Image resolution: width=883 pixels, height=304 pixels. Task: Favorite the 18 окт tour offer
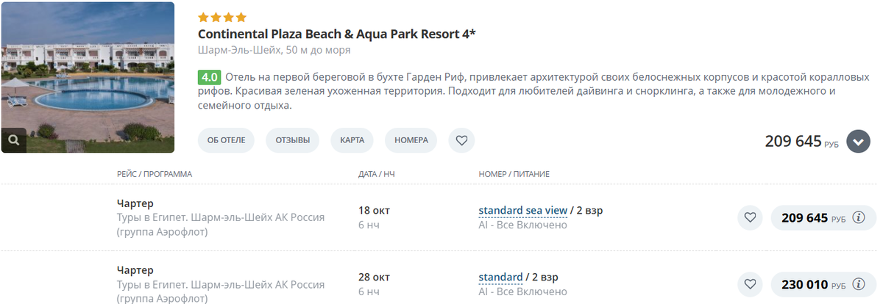click(x=750, y=218)
